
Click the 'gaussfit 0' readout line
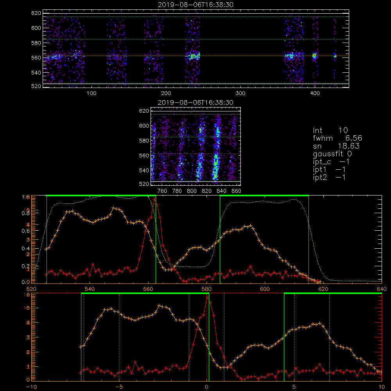coord(332,154)
